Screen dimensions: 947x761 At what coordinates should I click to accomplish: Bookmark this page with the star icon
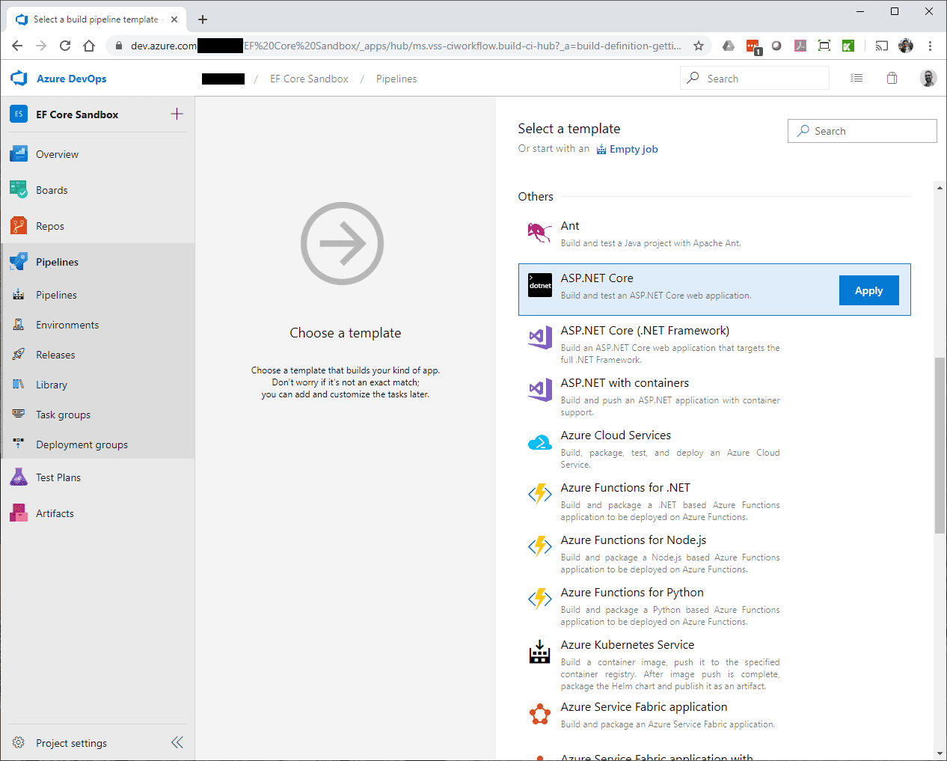point(699,46)
